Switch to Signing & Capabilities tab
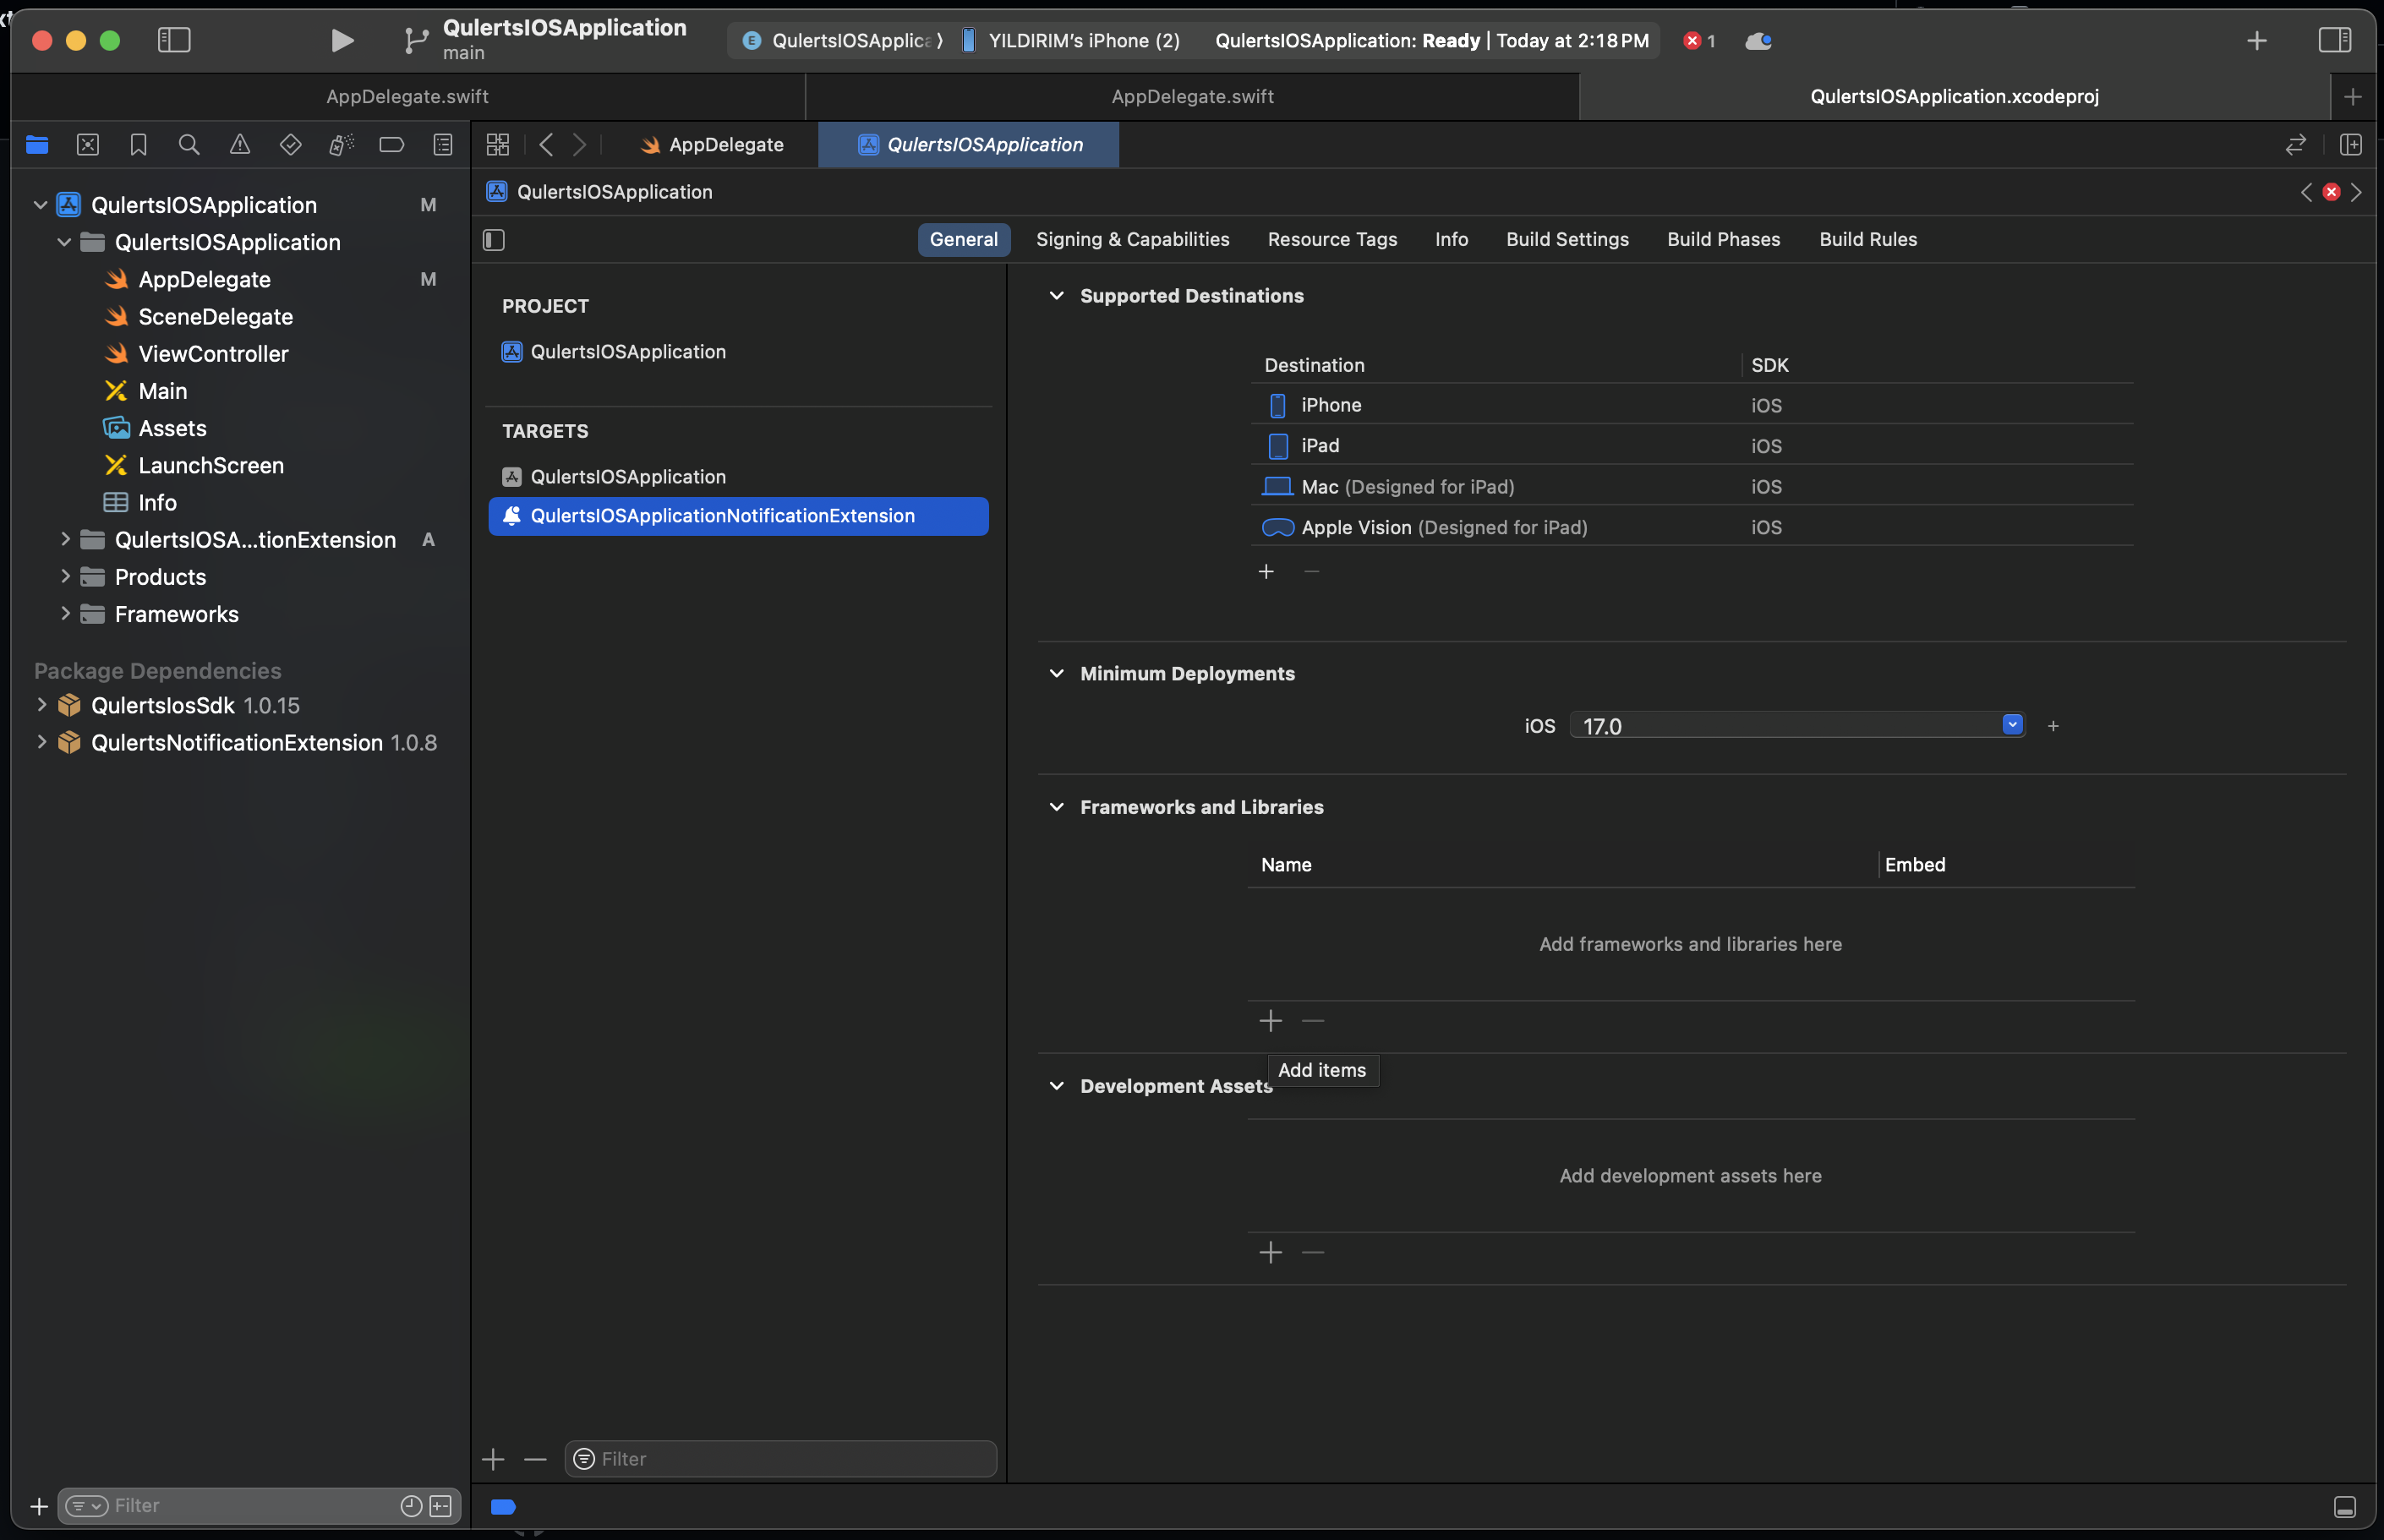This screenshot has width=2384, height=1540. pyautogui.click(x=1132, y=240)
